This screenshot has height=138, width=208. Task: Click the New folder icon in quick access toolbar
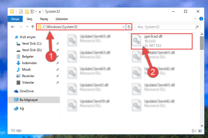click(27, 12)
